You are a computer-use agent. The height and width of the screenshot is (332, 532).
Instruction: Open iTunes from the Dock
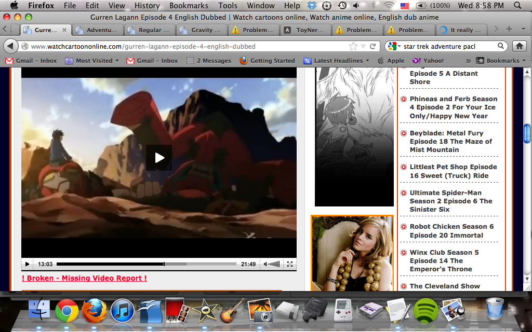122,310
